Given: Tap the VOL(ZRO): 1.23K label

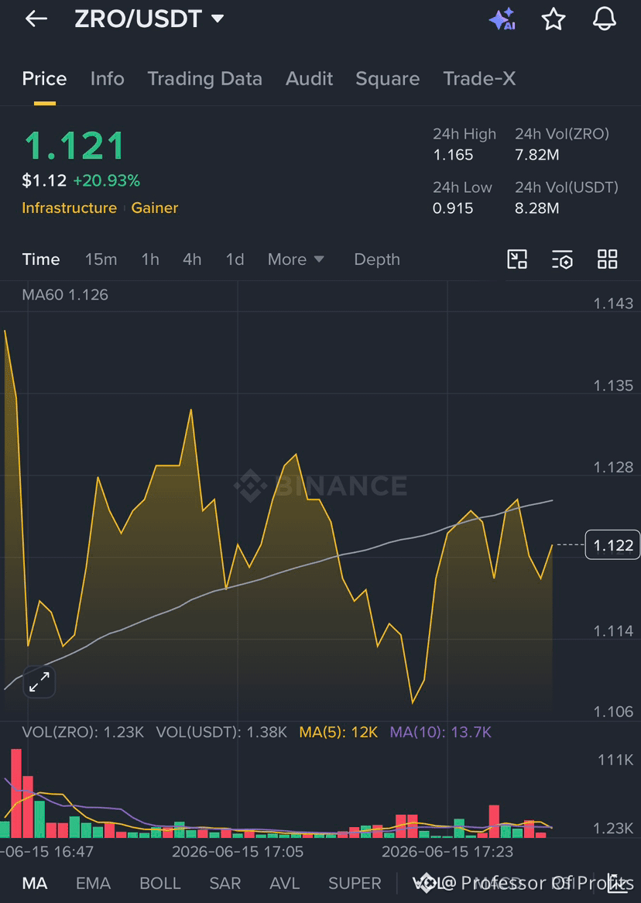Looking at the screenshot, I should [83, 733].
